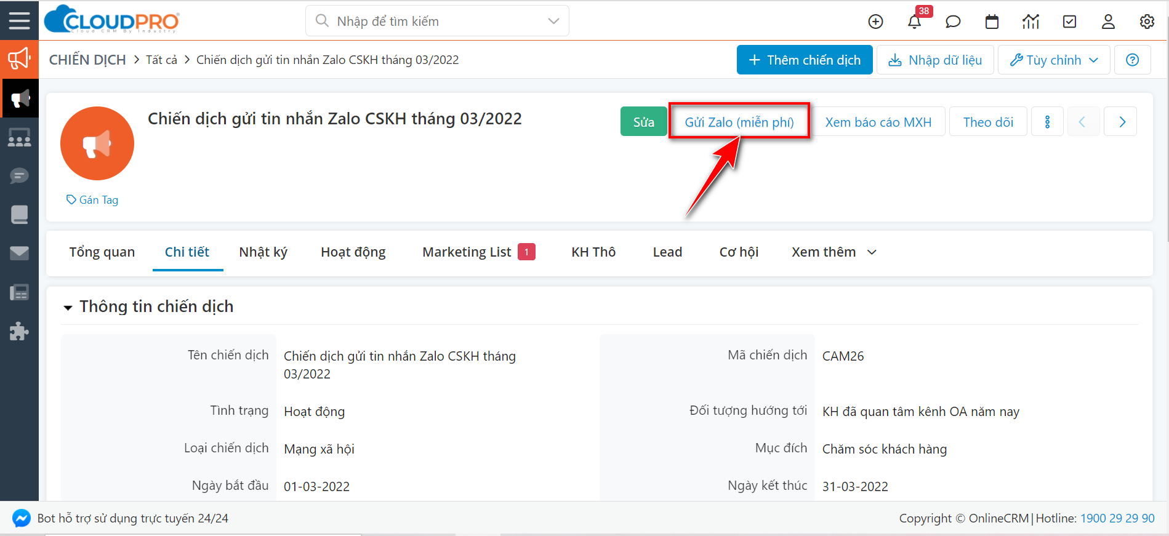Click Gửi Zalo (miễn phí) button
The height and width of the screenshot is (536, 1169).
pyautogui.click(x=739, y=122)
